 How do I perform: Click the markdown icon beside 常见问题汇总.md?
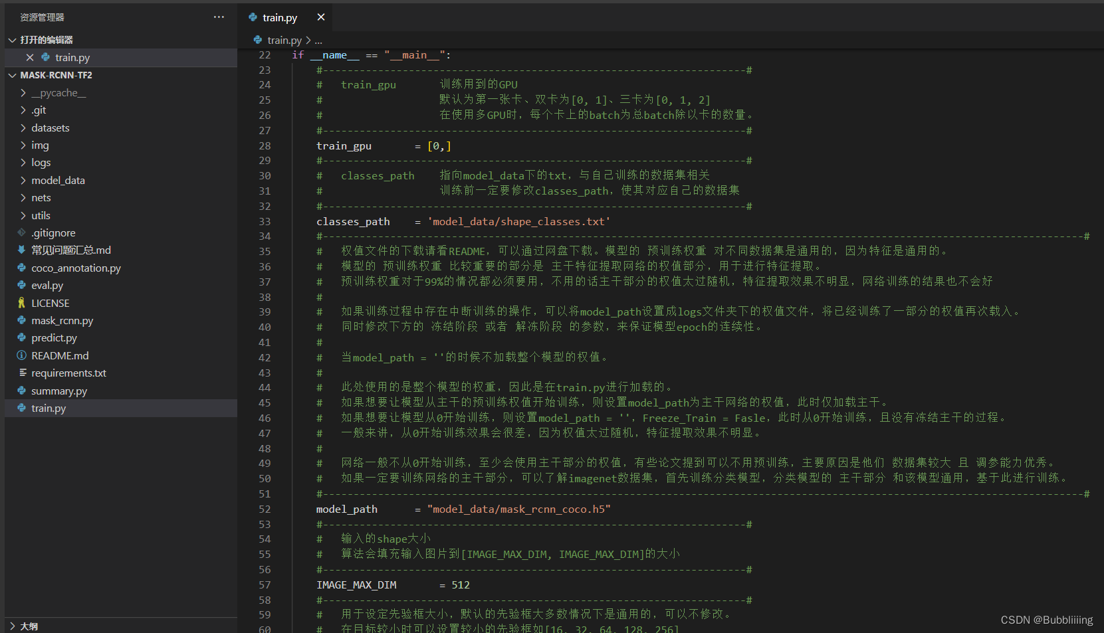tap(22, 250)
